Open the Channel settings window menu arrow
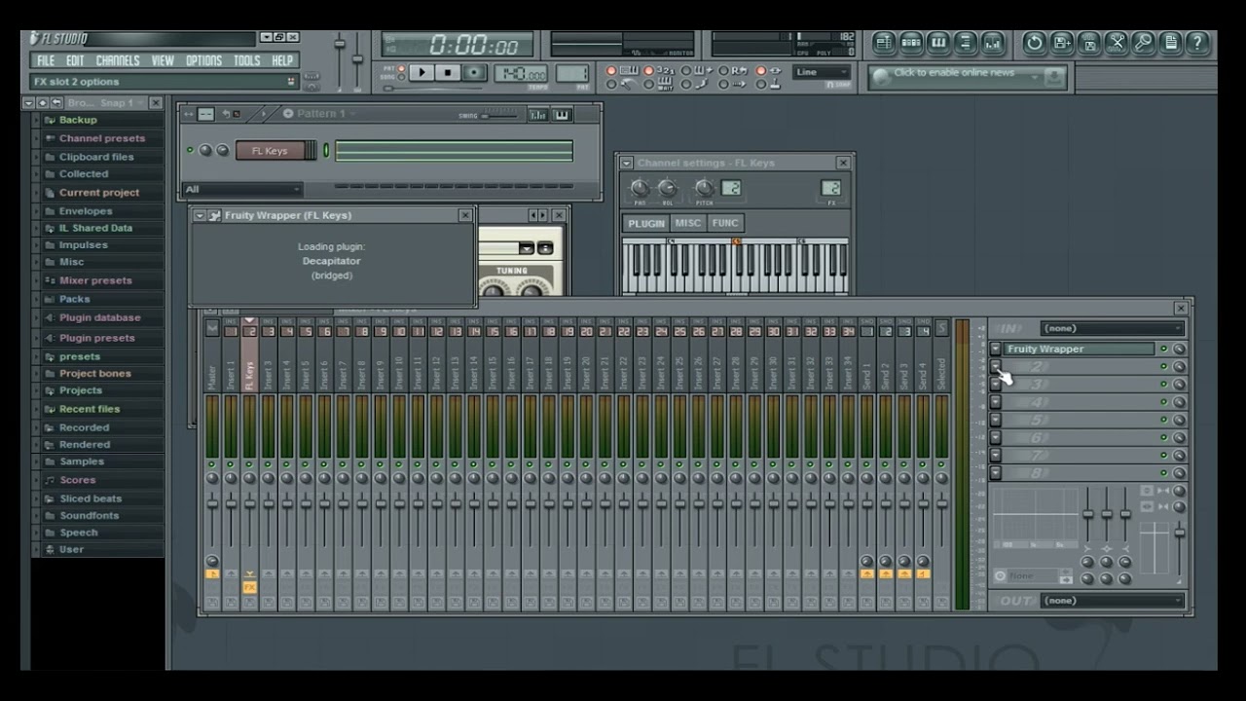The image size is (1246, 701). click(x=627, y=164)
